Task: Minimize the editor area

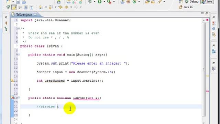Action: [x=202, y=13]
